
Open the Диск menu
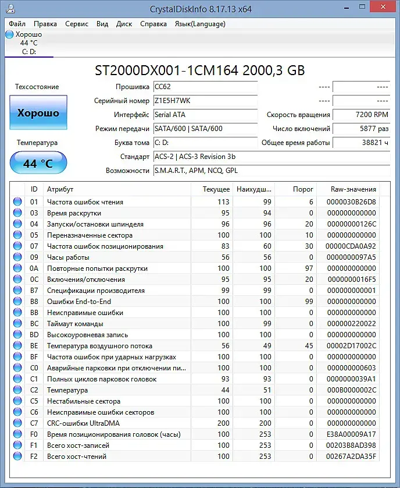124,24
